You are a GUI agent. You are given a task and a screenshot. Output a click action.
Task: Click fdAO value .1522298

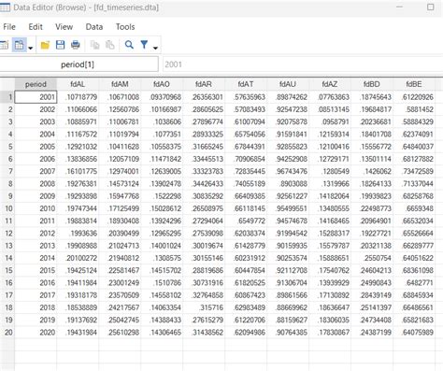162,196
